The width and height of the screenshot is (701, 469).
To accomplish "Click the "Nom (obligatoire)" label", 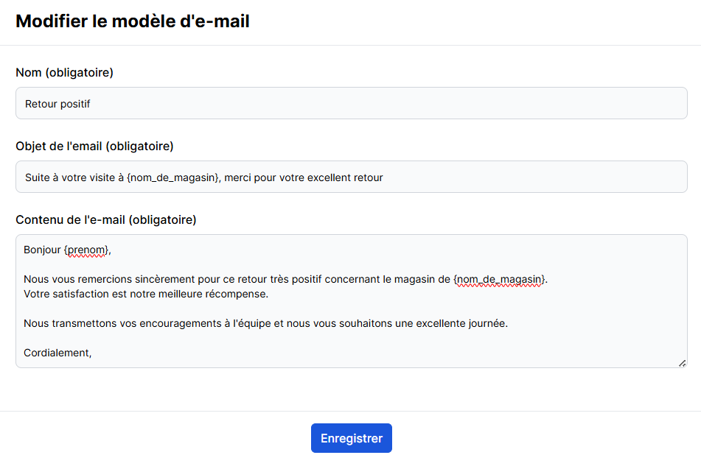I will [64, 72].
